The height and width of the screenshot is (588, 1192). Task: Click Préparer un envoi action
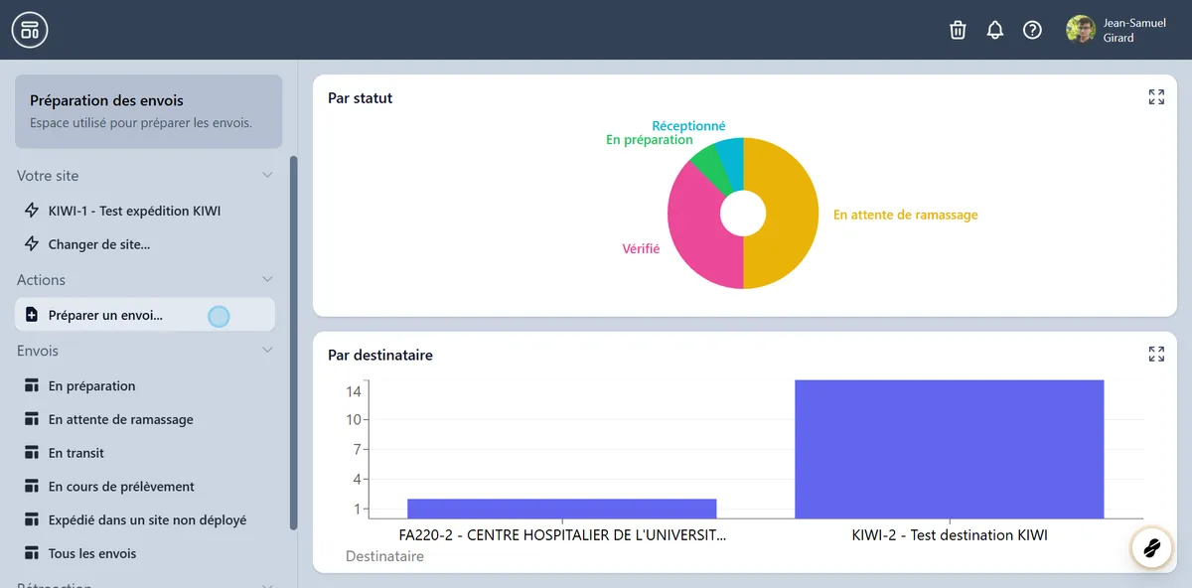point(105,315)
